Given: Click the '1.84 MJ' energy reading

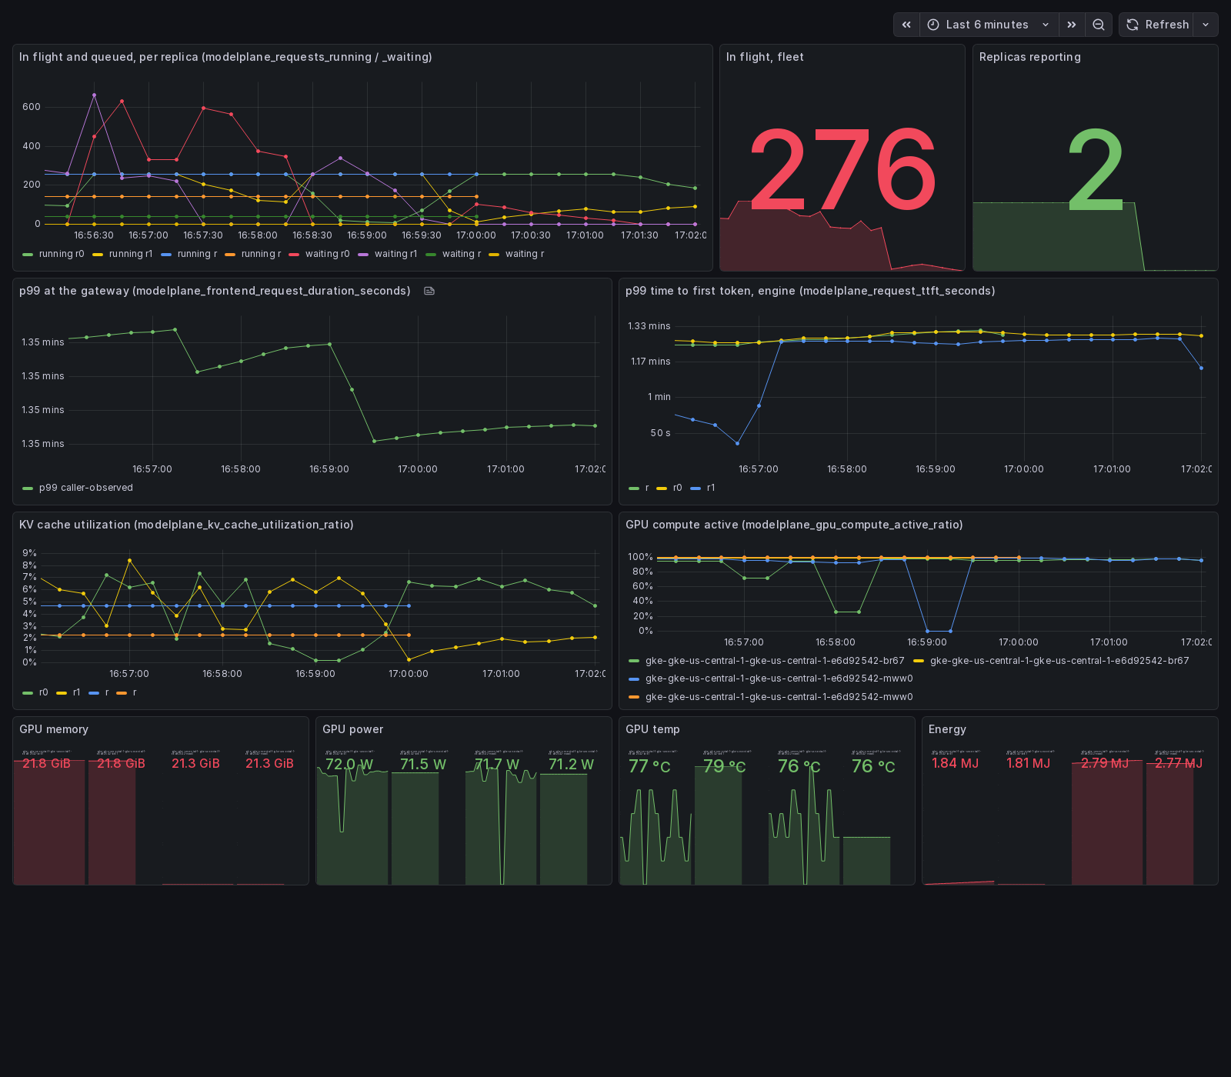Looking at the screenshot, I should coord(955,763).
